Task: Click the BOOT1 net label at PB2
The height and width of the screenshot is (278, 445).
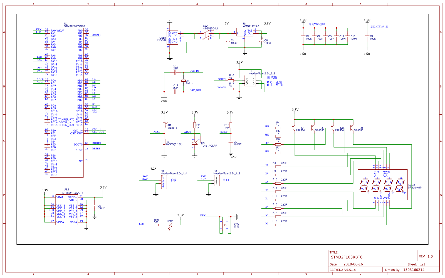Action: point(96,35)
